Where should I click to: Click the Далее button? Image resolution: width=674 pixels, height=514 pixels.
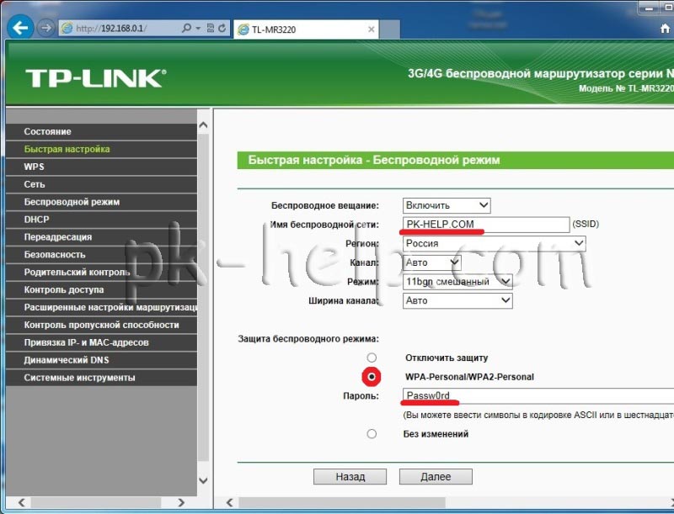(436, 477)
